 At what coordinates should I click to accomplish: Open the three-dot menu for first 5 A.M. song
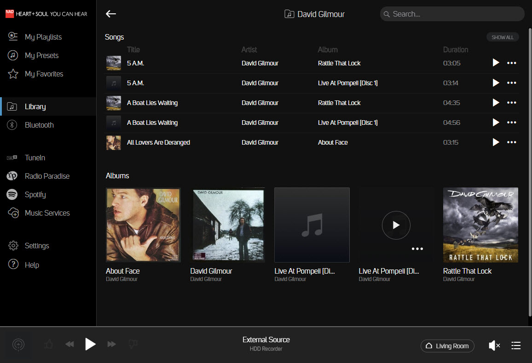[x=511, y=63]
